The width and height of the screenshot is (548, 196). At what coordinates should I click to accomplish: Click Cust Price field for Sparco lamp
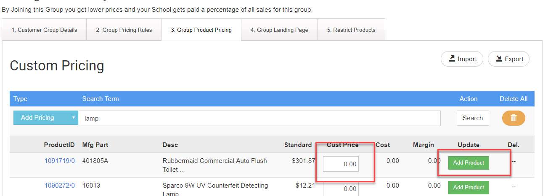(341, 189)
